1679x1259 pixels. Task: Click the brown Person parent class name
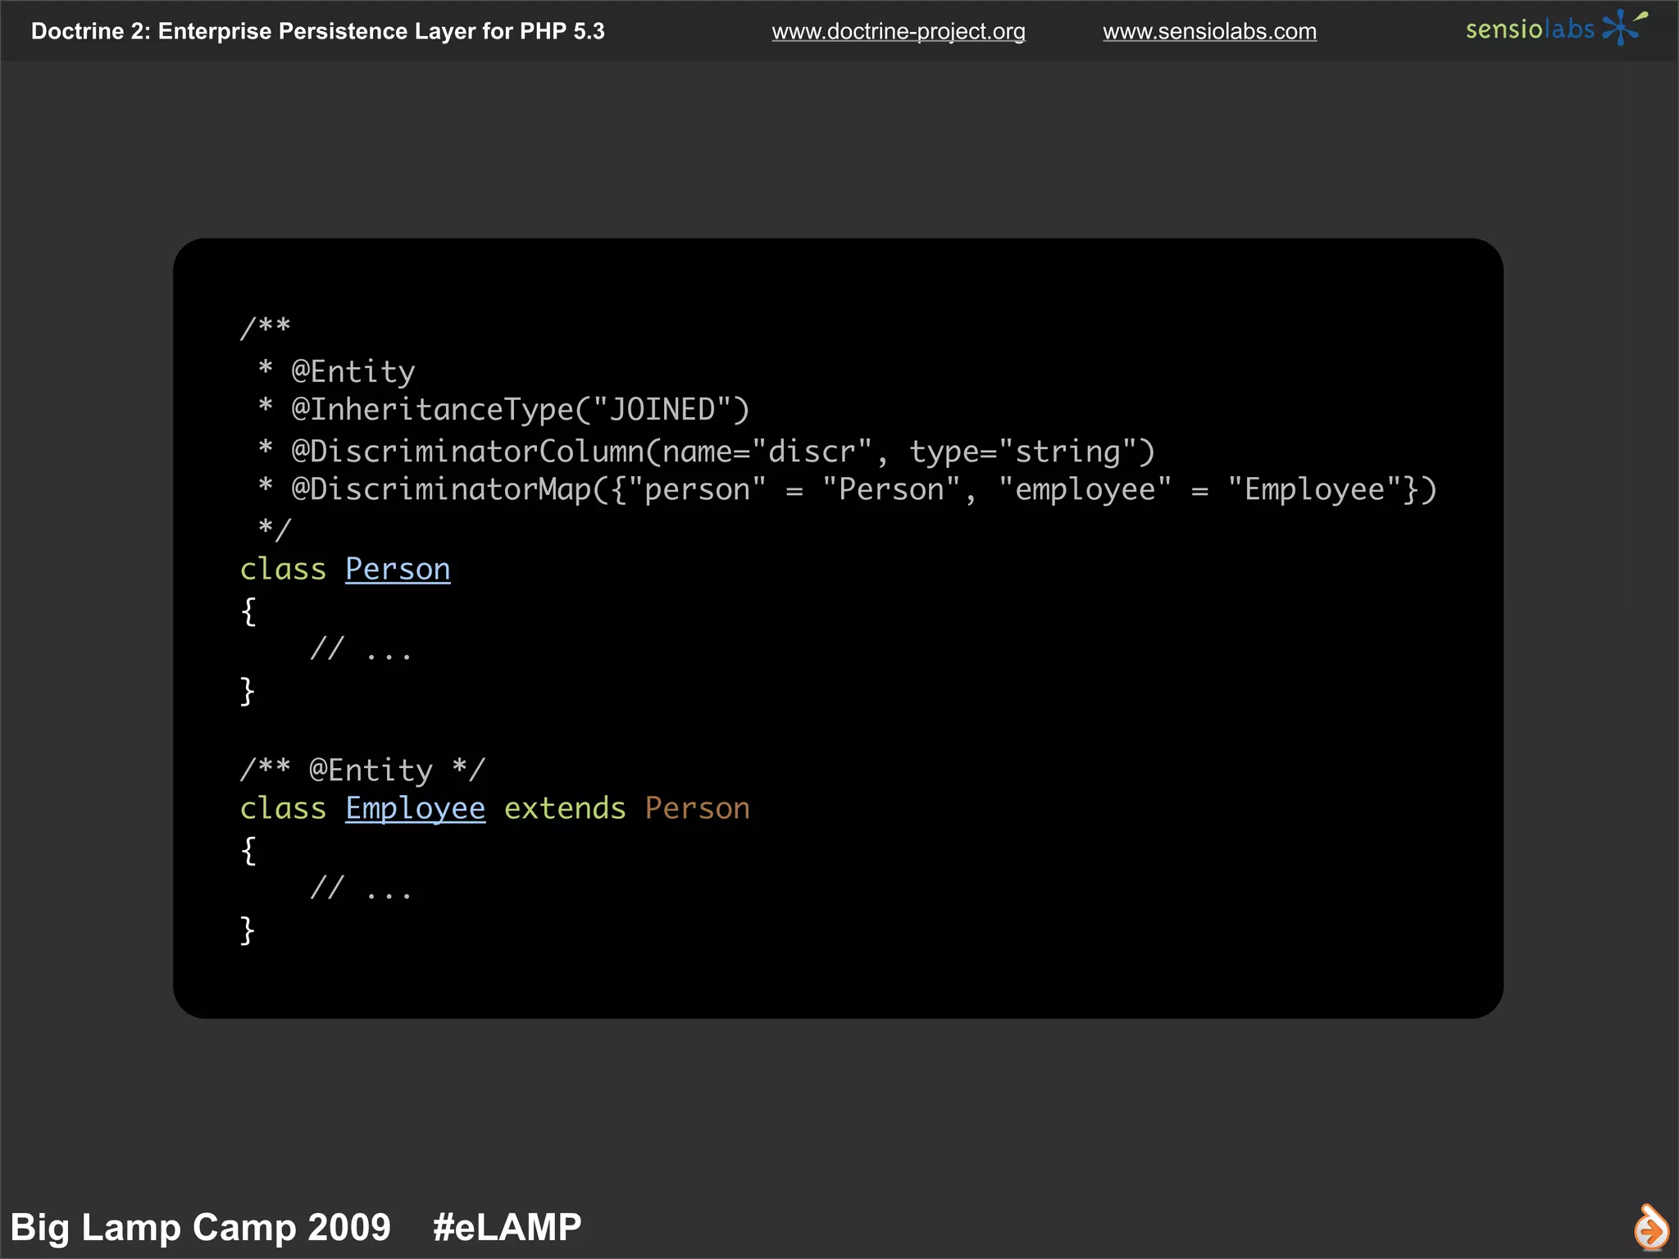point(697,808)
